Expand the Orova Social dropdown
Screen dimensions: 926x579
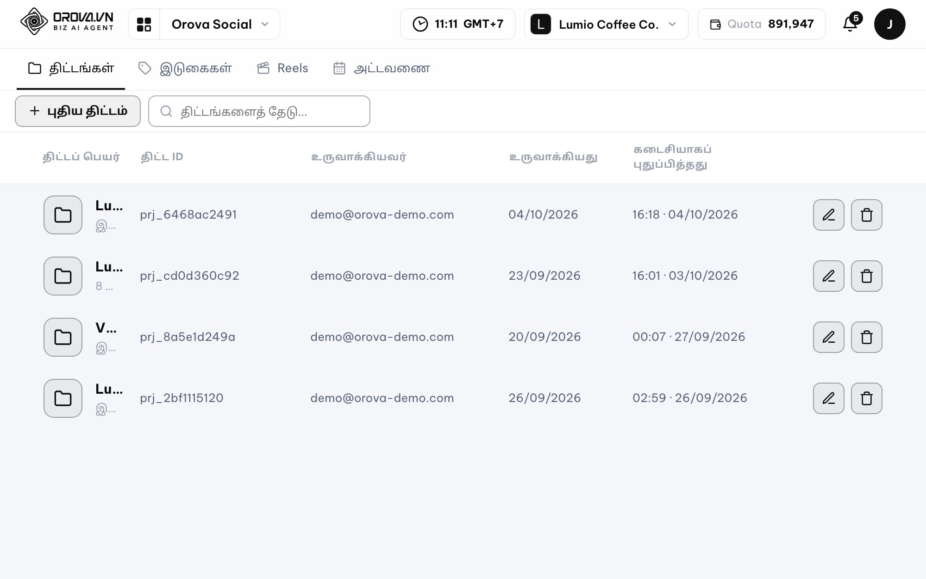pyautogui.click(x=219, y=24)
